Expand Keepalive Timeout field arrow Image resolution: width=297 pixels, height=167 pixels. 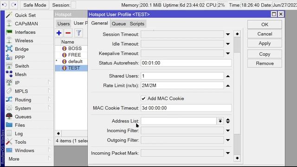click(228, 54)
